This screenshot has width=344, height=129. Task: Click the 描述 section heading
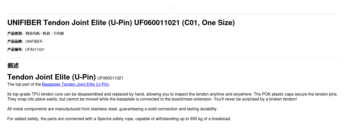coord(13,66)
